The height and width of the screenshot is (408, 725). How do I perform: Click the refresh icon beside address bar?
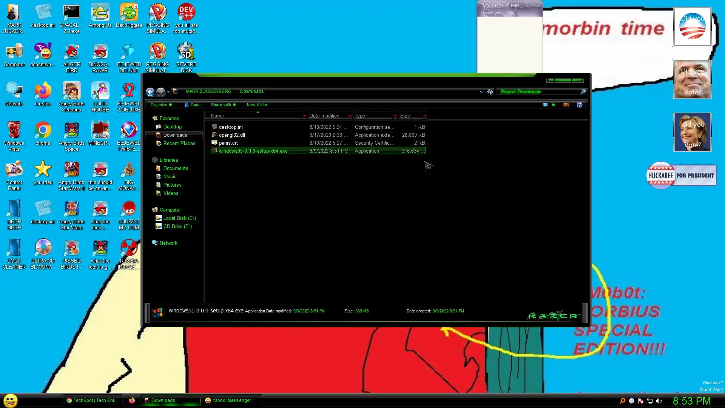pos(490,92)
